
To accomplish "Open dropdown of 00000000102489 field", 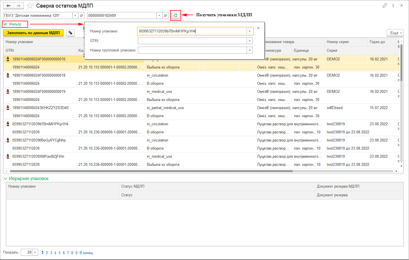I will pos(160,15).
